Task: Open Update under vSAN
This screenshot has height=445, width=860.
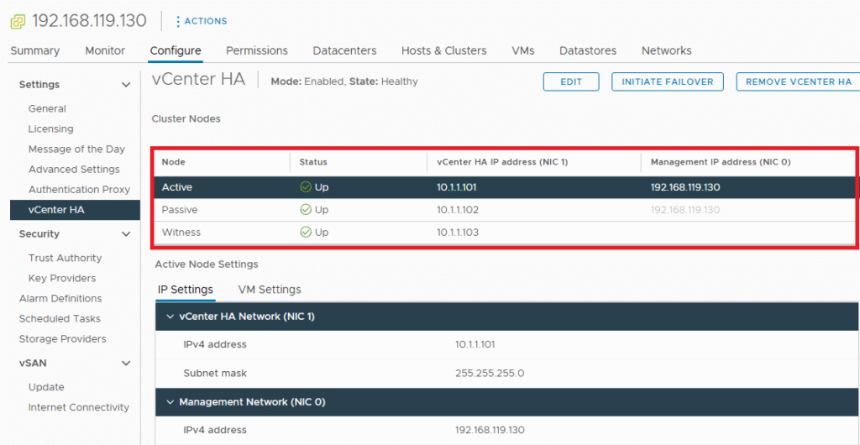Action: [x=46, y=387]
